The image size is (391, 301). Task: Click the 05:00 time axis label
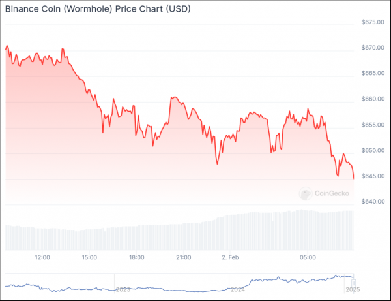[308, 257]
